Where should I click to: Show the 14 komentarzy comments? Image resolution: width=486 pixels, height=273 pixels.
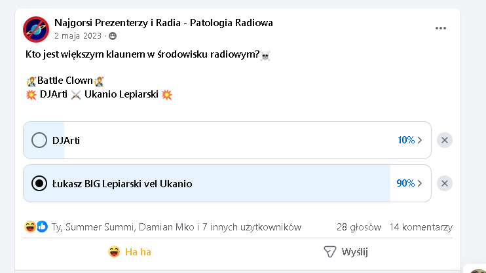coord(421,227)
